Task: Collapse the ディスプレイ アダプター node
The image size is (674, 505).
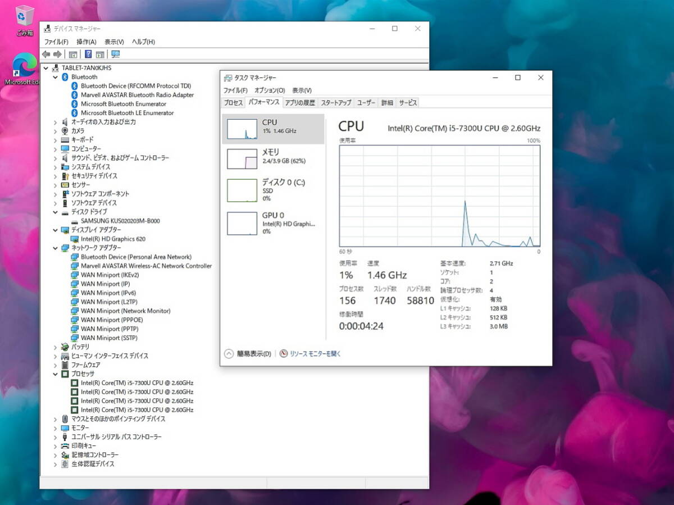Action: coord(55,230)
